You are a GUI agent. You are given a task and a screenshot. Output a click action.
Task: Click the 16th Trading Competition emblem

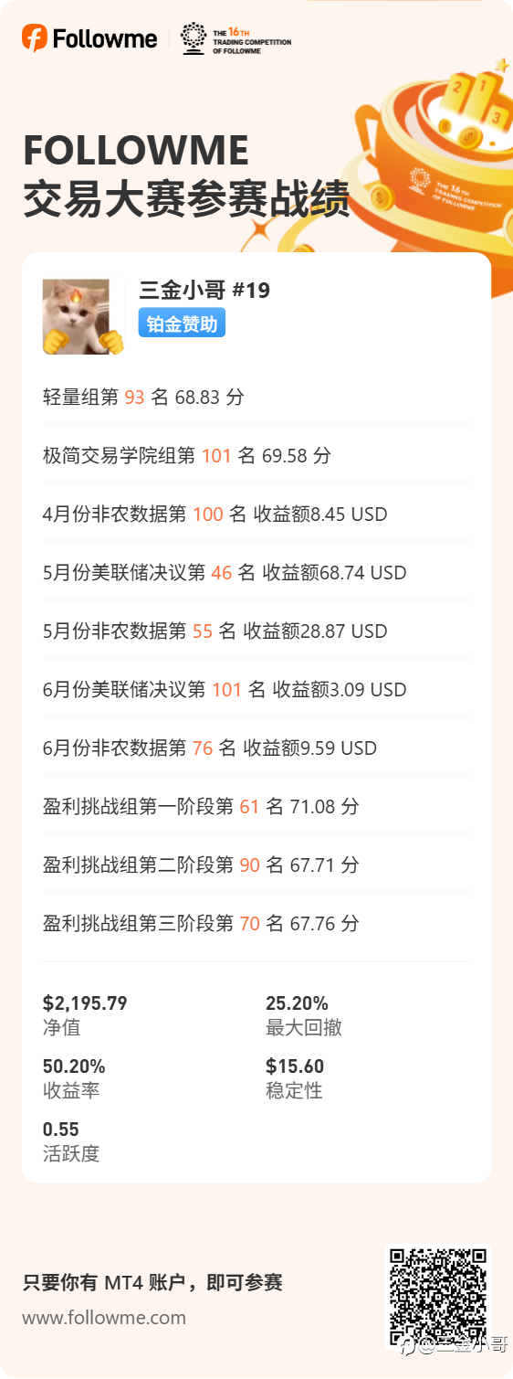pyautogui.click(x=194, y=38)
